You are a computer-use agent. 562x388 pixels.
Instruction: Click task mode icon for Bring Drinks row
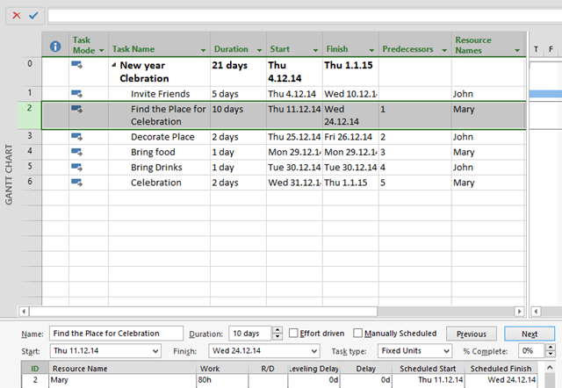tap(77, 167)
